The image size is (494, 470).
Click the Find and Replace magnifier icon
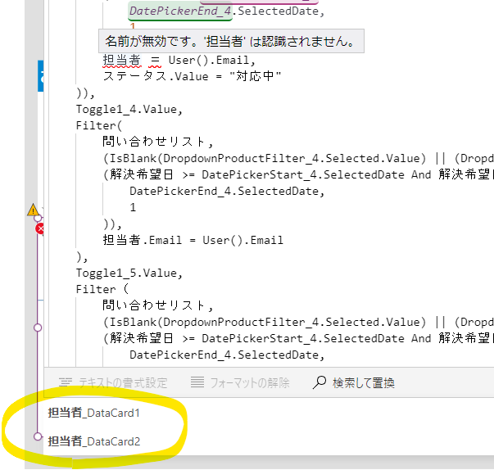320,382
